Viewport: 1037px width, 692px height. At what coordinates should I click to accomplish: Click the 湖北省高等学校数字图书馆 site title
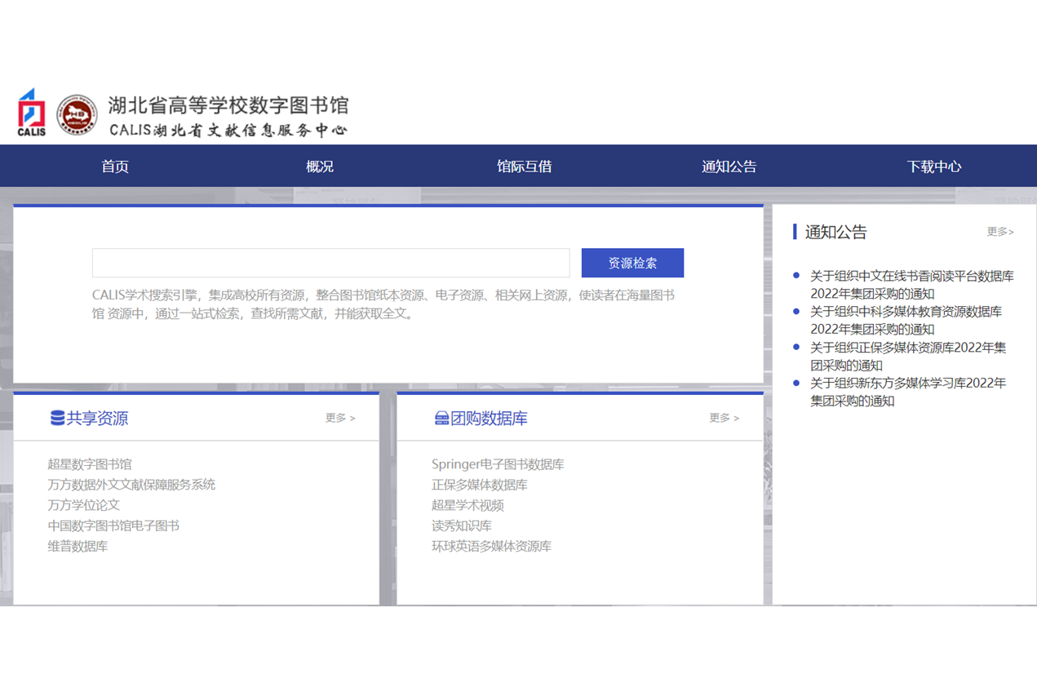click(x=228, y=105)
